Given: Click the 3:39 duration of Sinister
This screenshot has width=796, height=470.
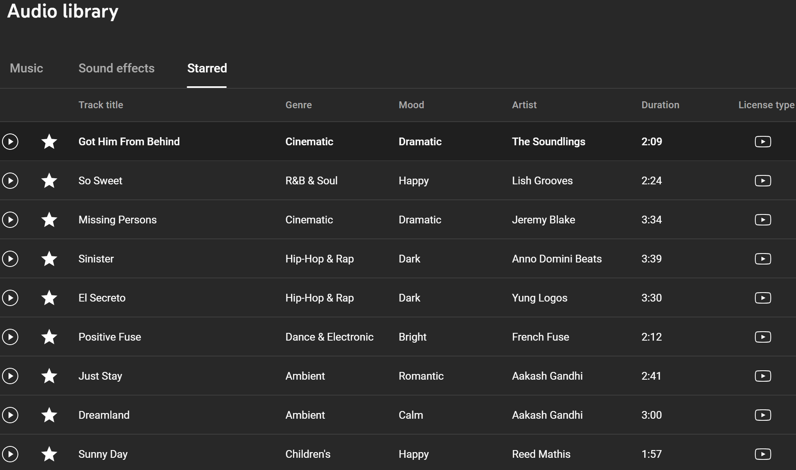Looking at the screenshot, I should pyautogui.click(x=652, y=259).
